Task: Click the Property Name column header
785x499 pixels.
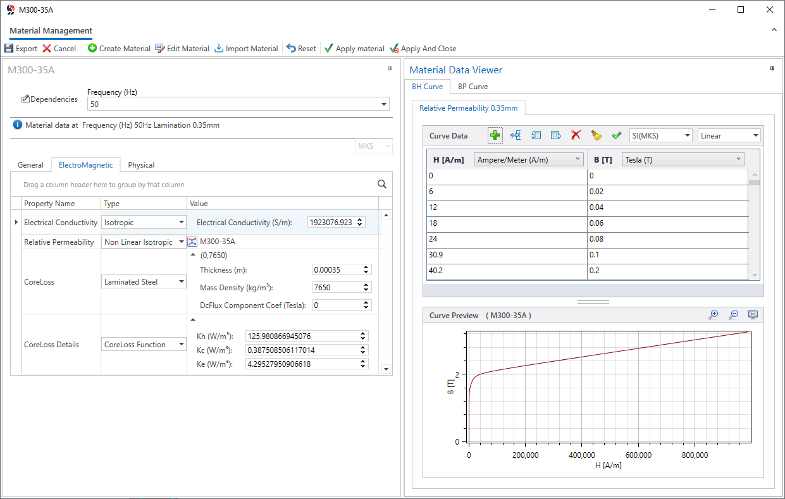Action: pyautogui.click(x=61, y=203)
